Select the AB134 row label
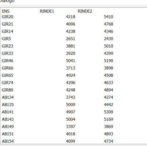 (x=8, y=98)
